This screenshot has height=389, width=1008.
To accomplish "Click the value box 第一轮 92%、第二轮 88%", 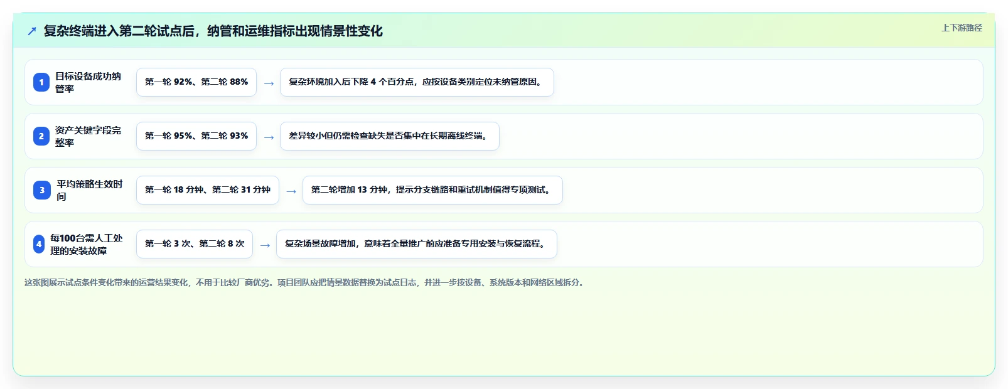I will (x=196, y=82).
